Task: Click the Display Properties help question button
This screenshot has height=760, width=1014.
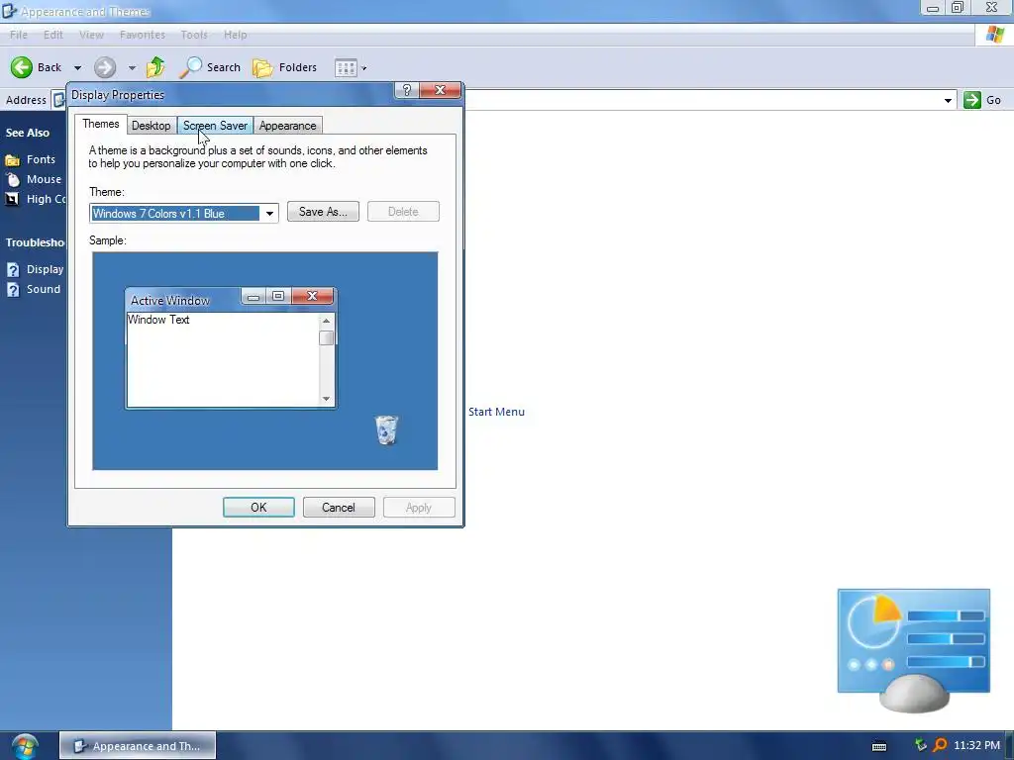Action: point(407,90)
